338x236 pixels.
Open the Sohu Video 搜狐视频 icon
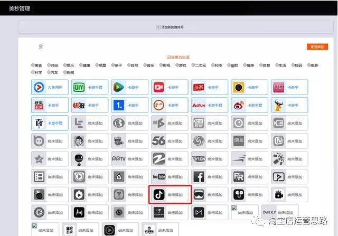point(39,105)
